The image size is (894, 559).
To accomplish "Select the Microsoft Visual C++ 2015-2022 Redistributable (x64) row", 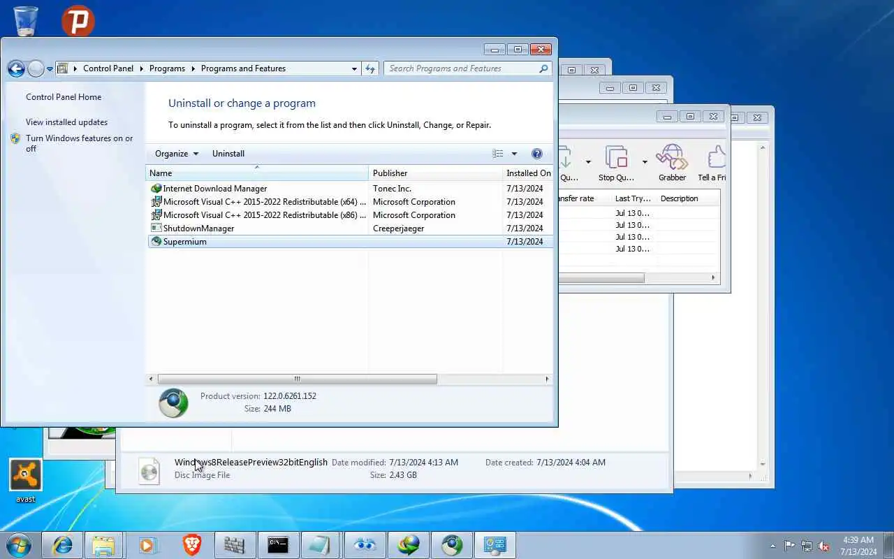I will coord(350,202).
